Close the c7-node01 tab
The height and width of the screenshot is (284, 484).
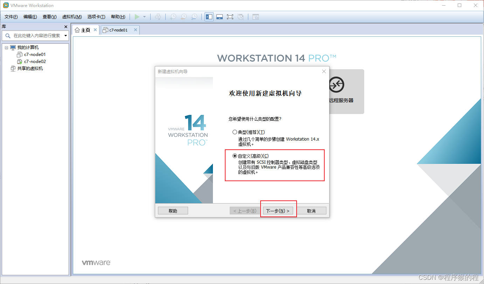pos(136,30)
